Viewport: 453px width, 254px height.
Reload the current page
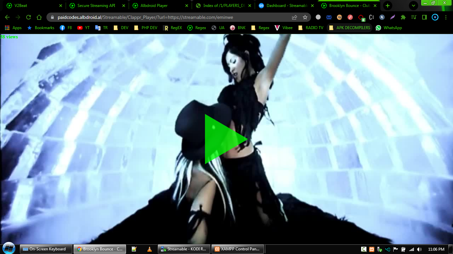click(29, 17)
